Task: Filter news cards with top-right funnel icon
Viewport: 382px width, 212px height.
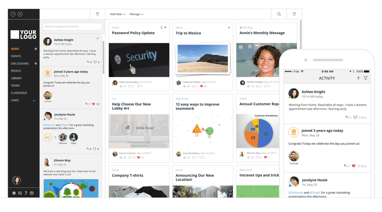Action: point(294,14)
